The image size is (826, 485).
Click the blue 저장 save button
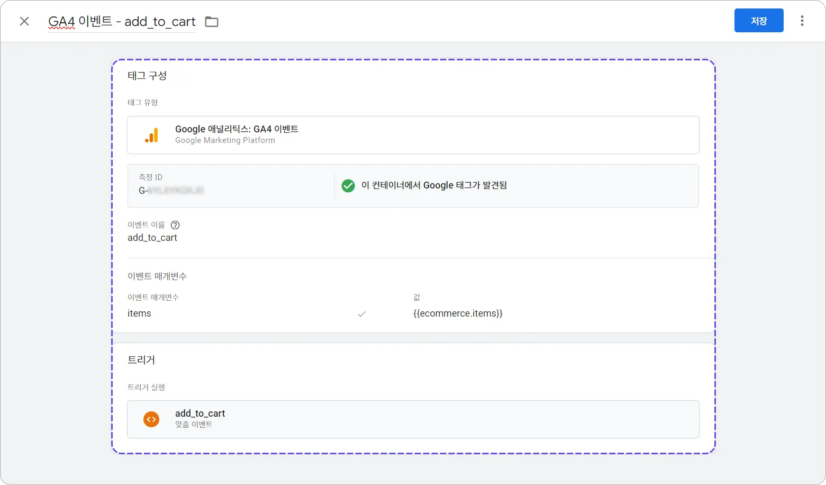coord(759,21)
